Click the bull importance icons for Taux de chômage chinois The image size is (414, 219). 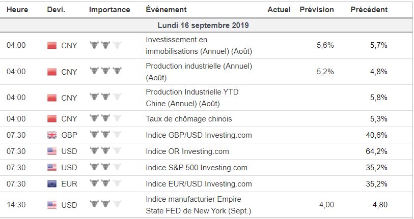(106, 119)
